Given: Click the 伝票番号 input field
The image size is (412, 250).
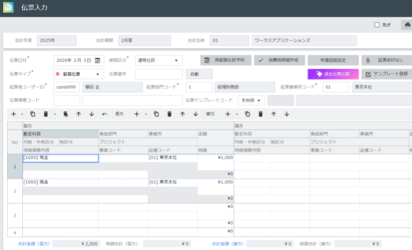Looking at the screenshot, I should pos(158,74).
